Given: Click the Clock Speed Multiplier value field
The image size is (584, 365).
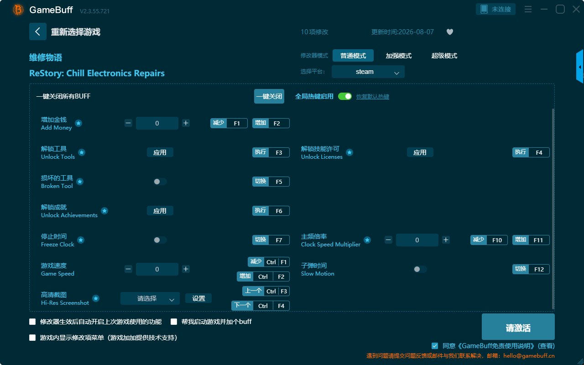Looking at the screenshot, I should [417, 240].
